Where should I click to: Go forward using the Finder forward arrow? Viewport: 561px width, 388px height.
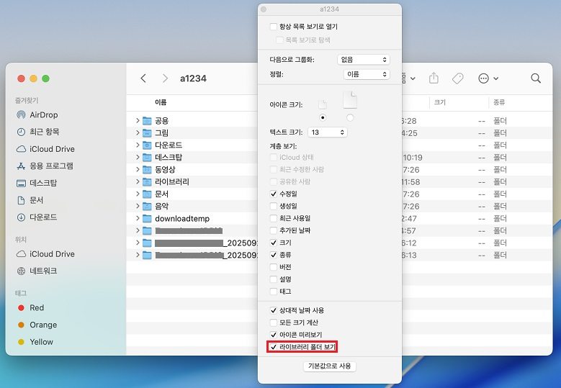(165, 78)
